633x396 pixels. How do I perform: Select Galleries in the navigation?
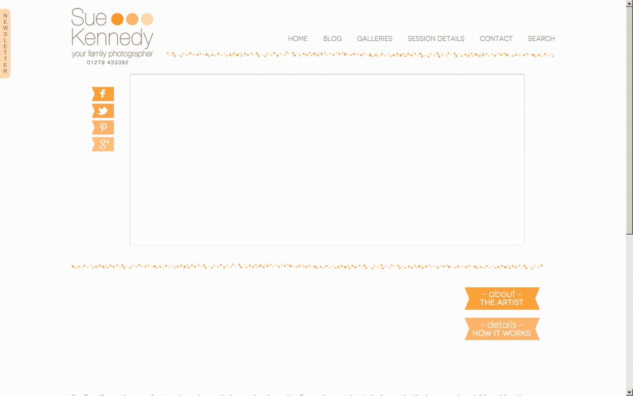[x=375, y=39]
